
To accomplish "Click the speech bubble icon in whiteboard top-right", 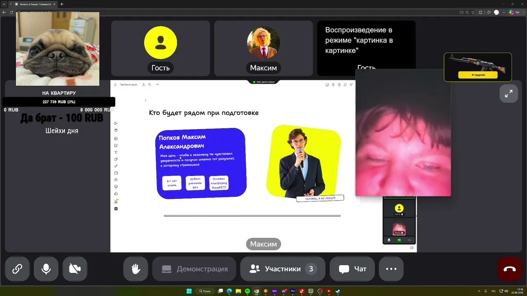I will (345, 85).
